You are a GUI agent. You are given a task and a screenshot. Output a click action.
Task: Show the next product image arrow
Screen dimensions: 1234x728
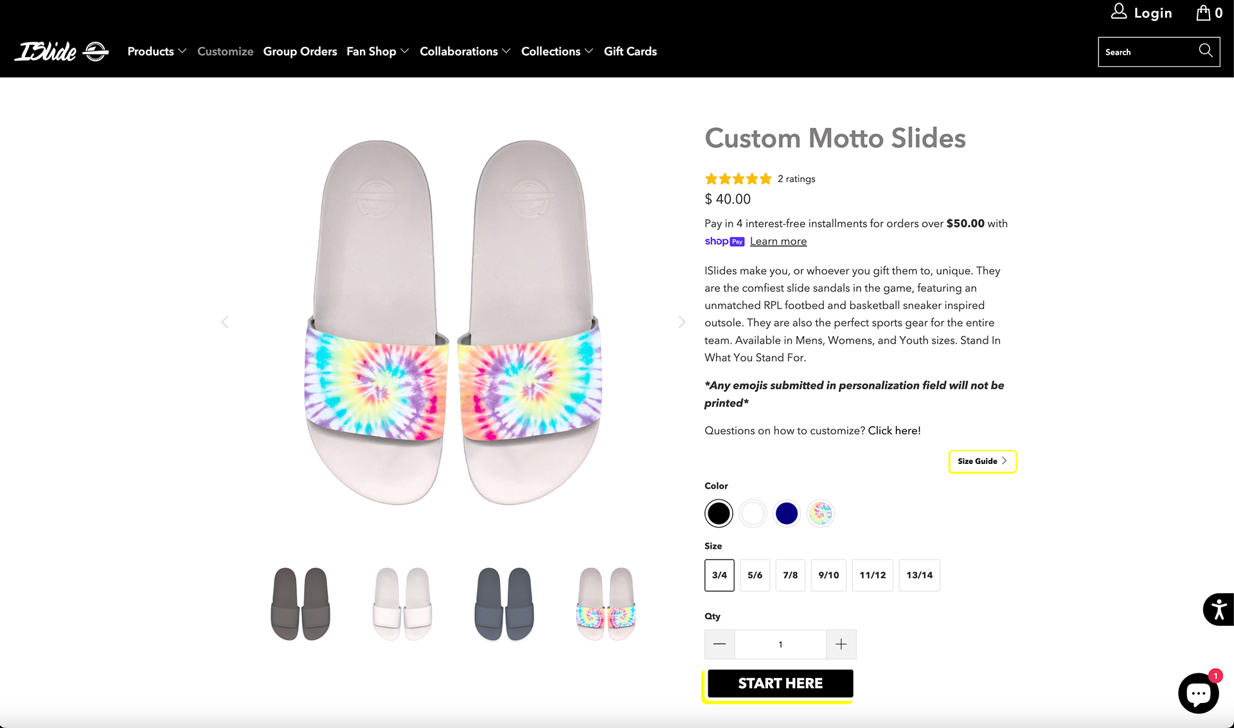click(682, 322)
